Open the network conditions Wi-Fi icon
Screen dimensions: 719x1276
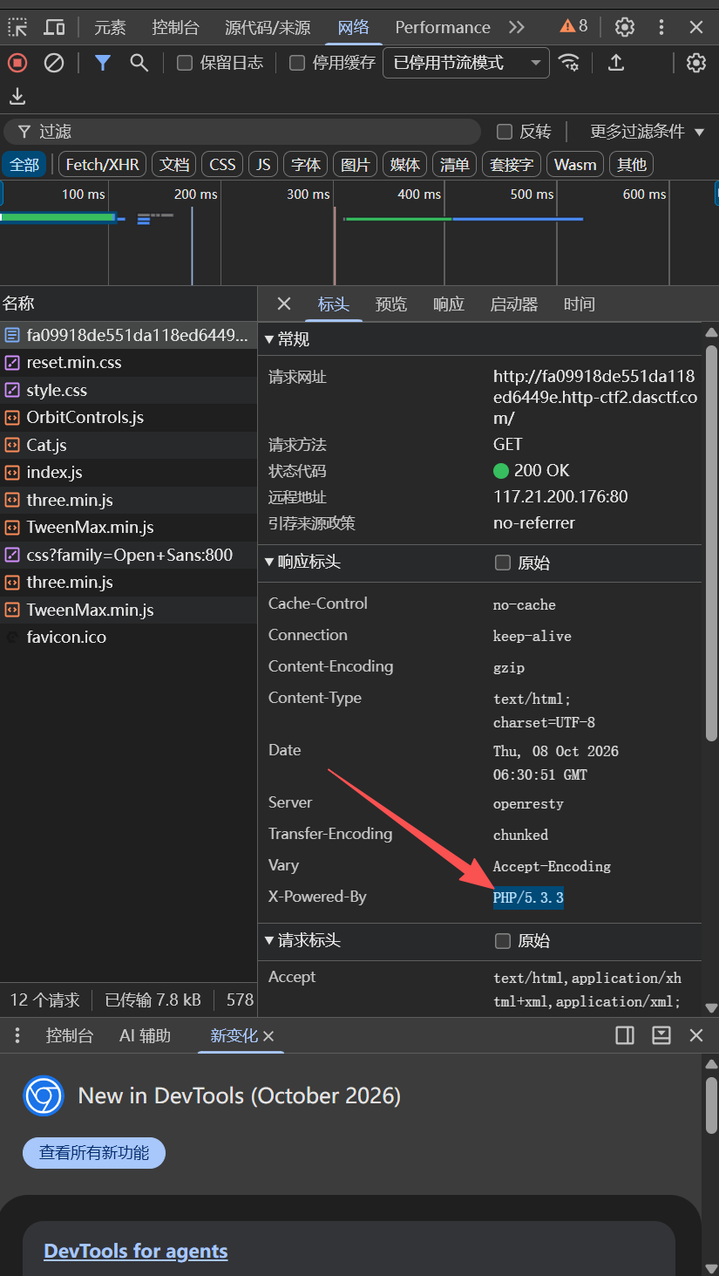coord(569,63)
